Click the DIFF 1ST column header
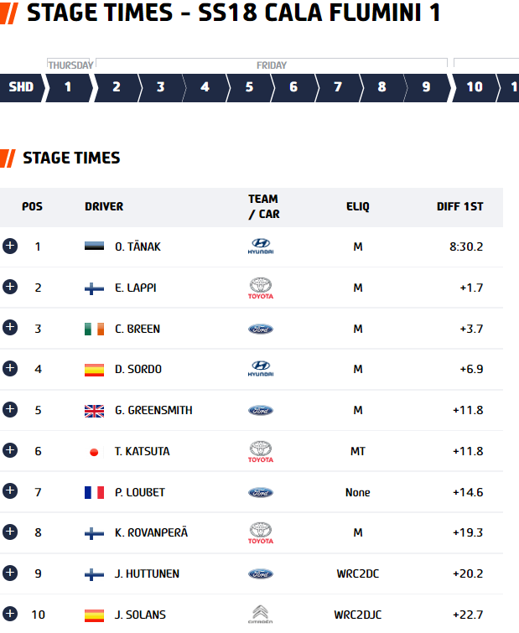 (x=459, y=207)
